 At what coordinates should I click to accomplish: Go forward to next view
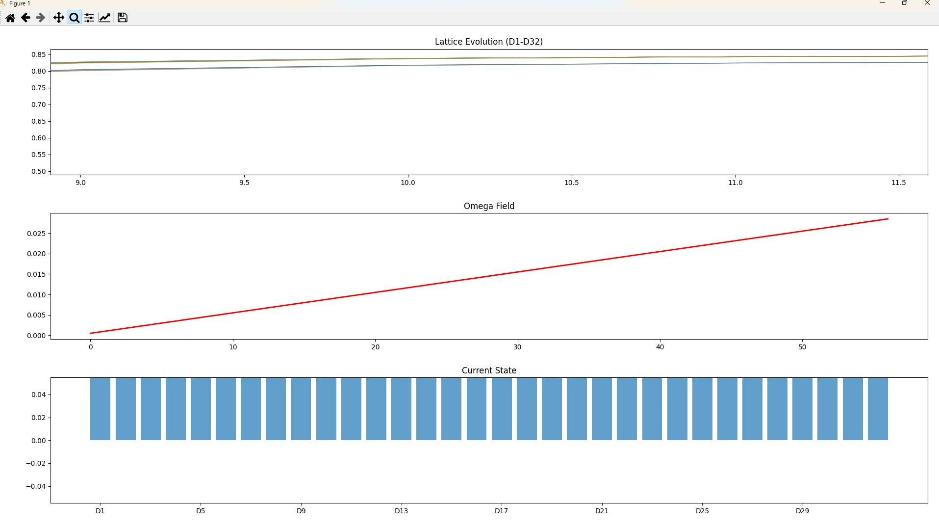pyautogui.click(x=41, y=18)
